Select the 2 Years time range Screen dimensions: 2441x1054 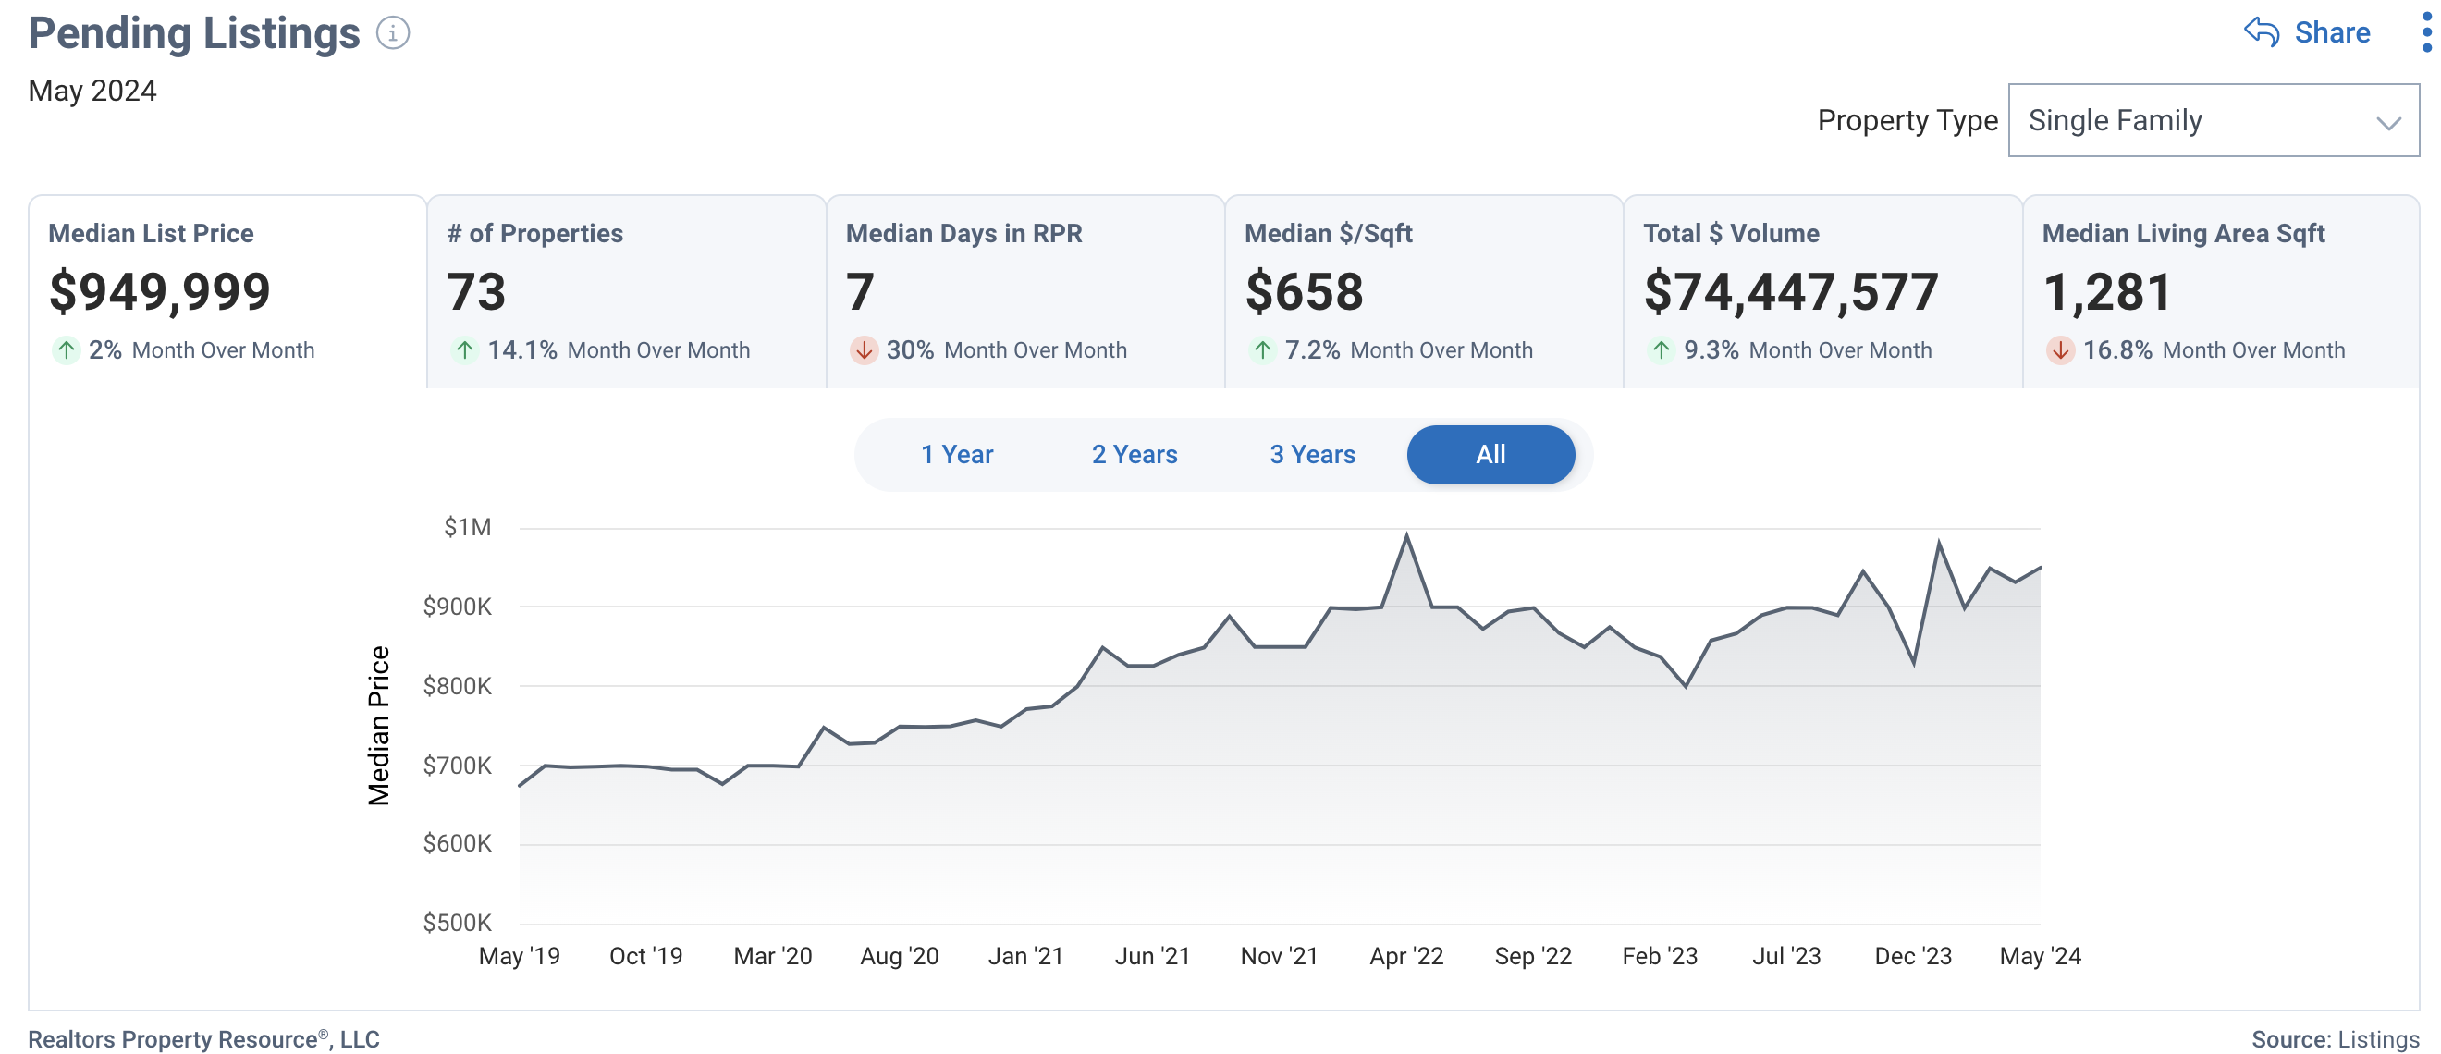pos(1134,454)
